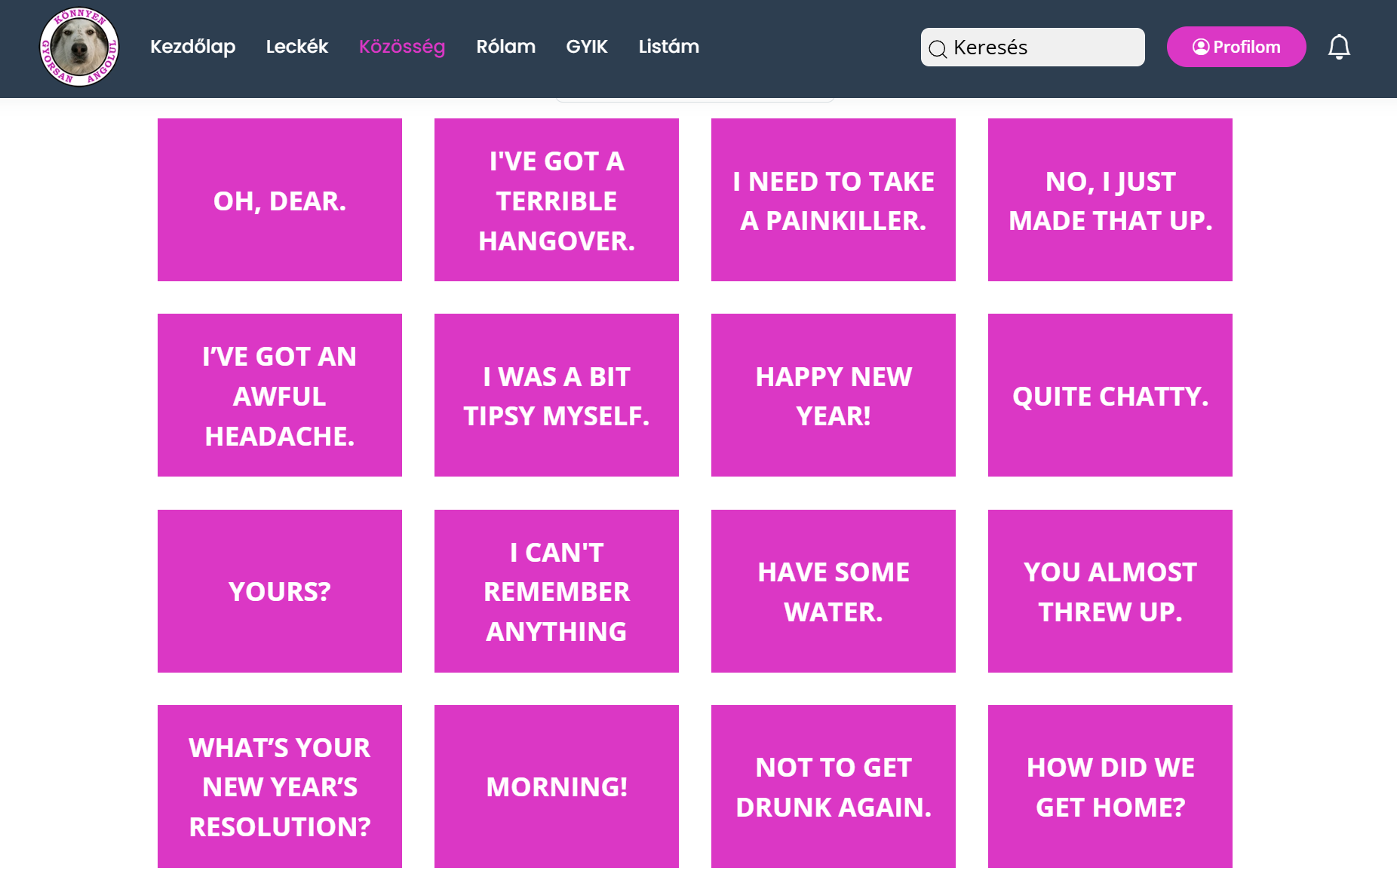Select the 'HAVE SOME WATER.' card

click(834, 591)
